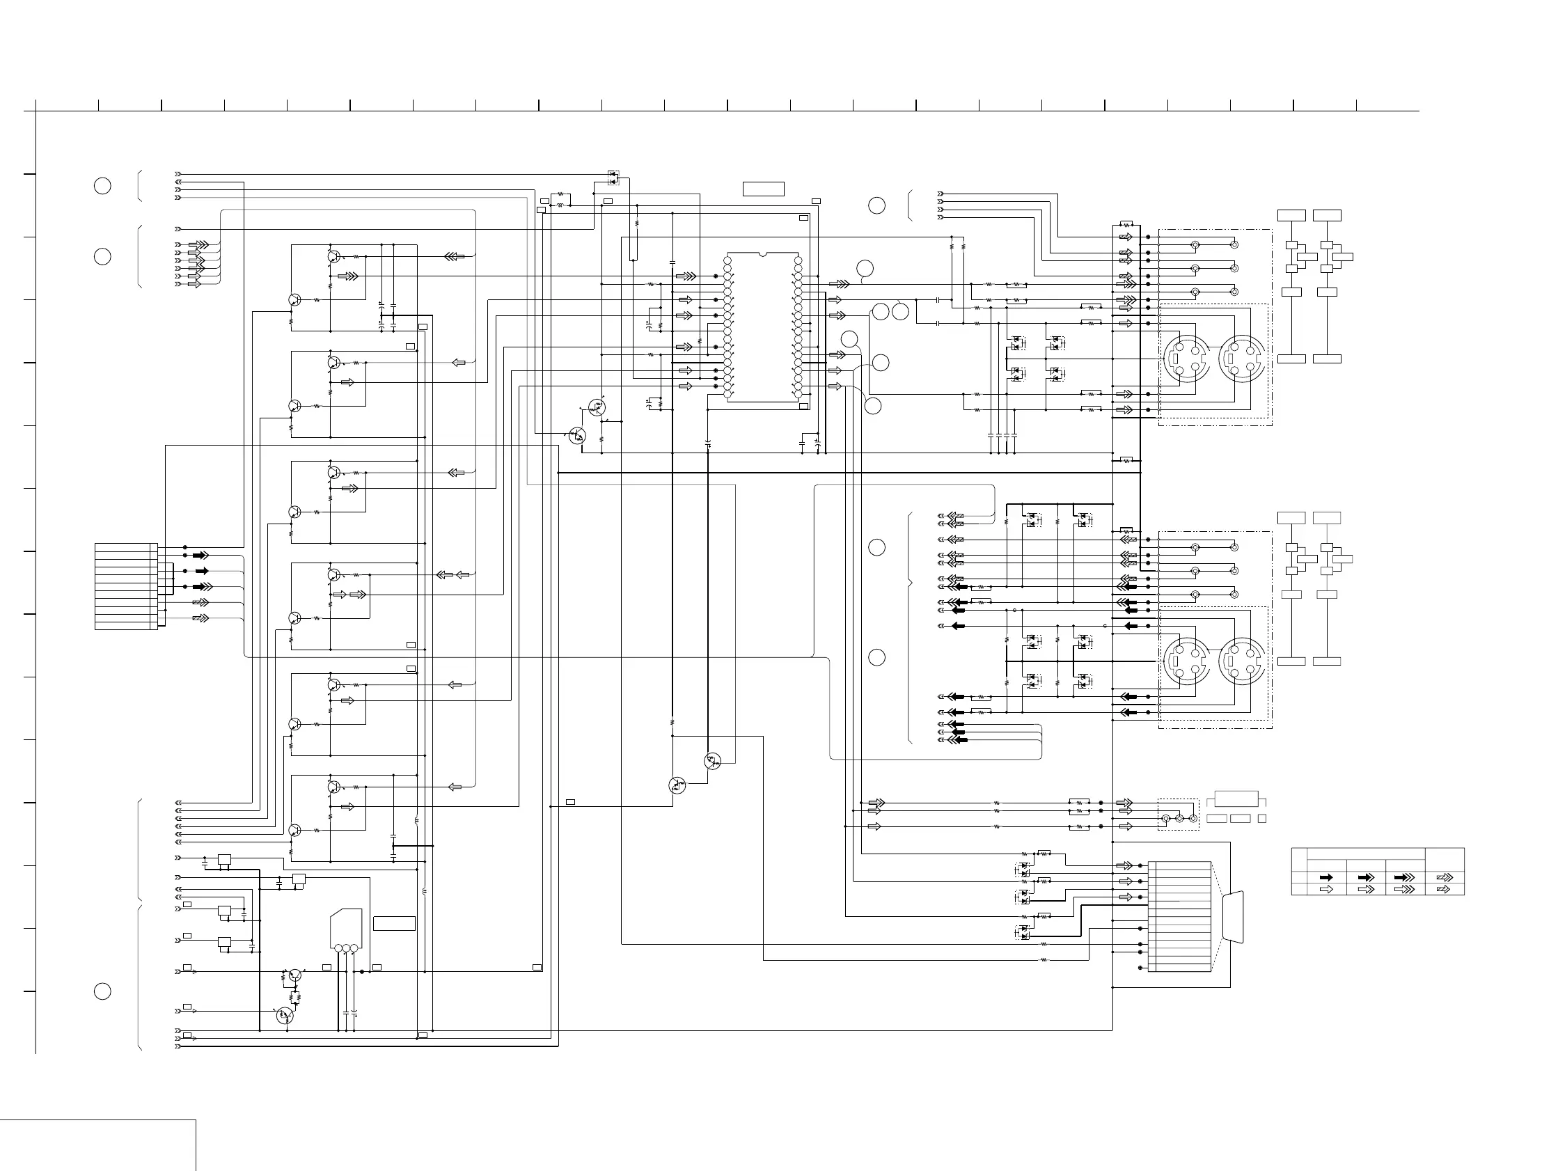Click the D-sub connector outline at bottom right
The width and height of the screenshot is (1558, 1171).
click(1234, 916)
